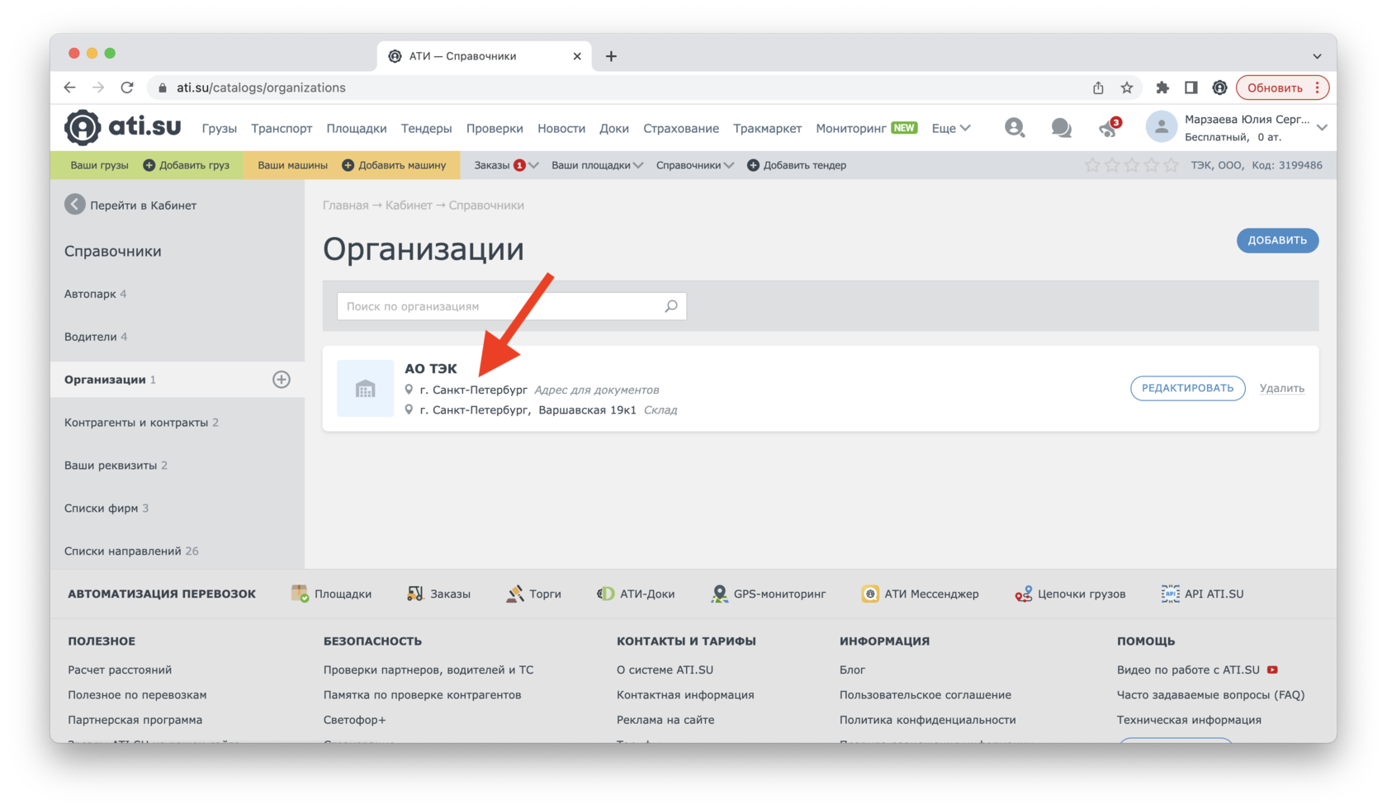
Task: Click the АО ТЭК building thumbnail
Action: coord(365,389)
